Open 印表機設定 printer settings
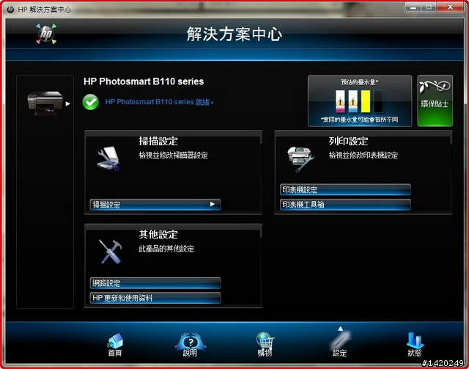Viewport: 469px width, 369px height. pyautogui.click(x=345, y=189)
